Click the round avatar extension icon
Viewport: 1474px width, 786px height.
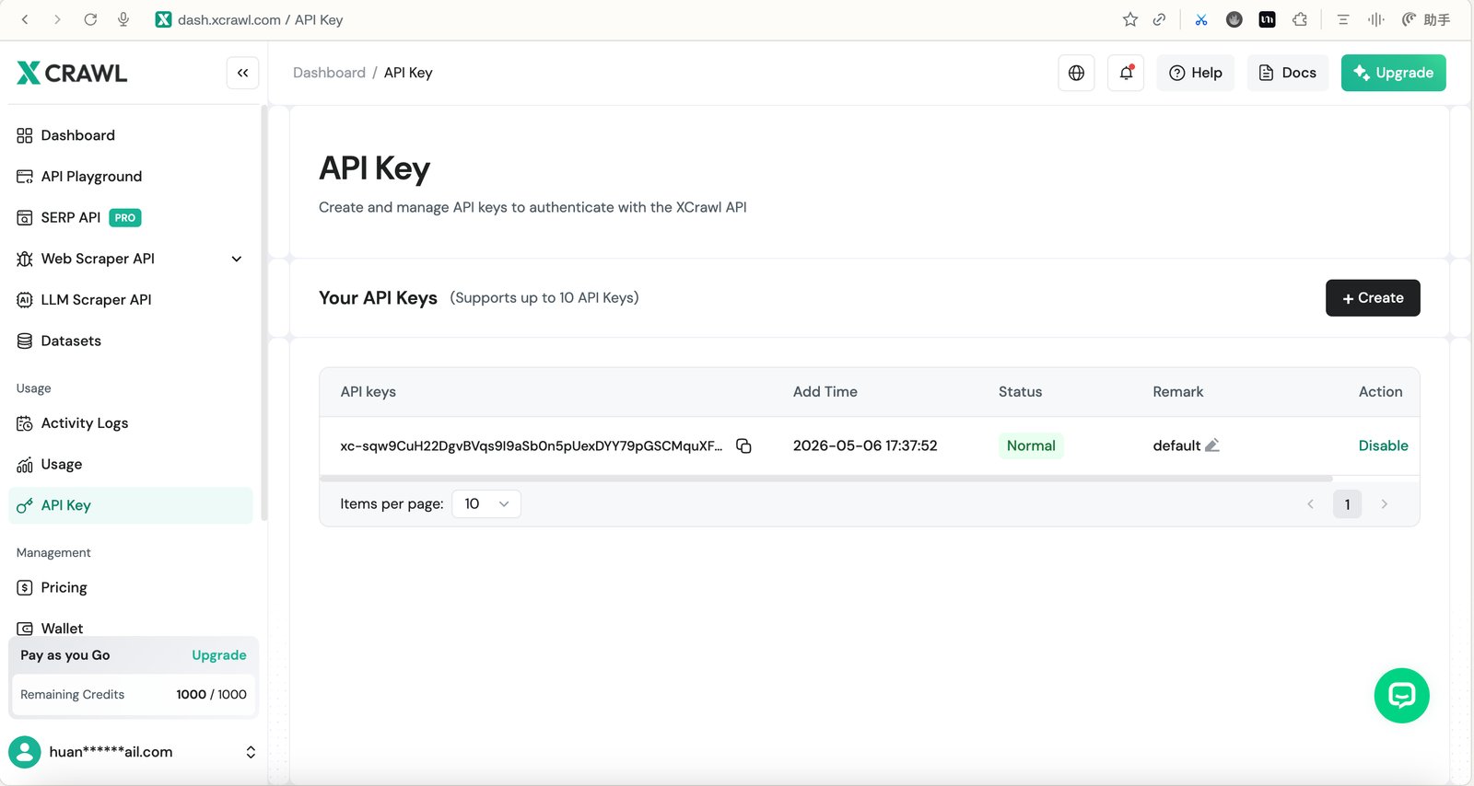[1234, 19]
